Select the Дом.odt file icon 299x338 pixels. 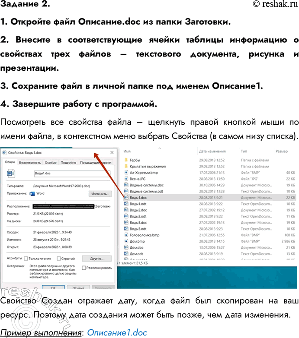pos(125,254)
